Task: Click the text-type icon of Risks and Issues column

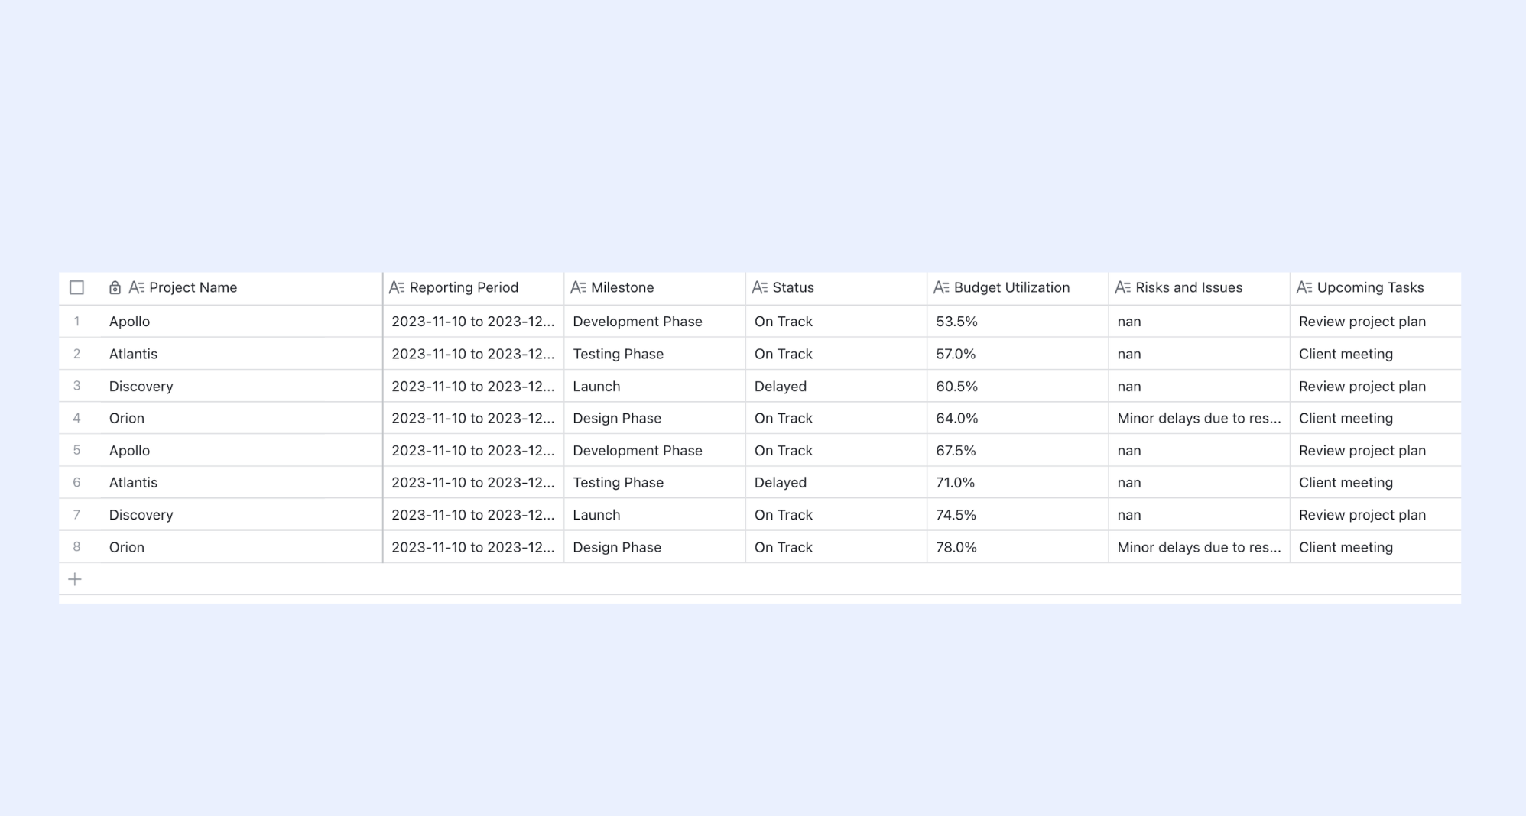Action: coord(1123,288)
